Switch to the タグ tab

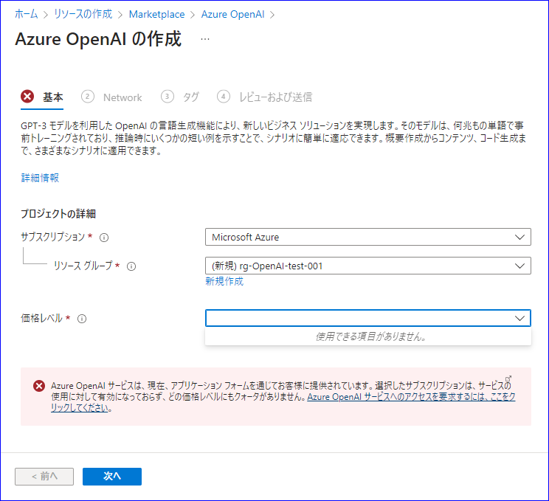tap(191, 97)
